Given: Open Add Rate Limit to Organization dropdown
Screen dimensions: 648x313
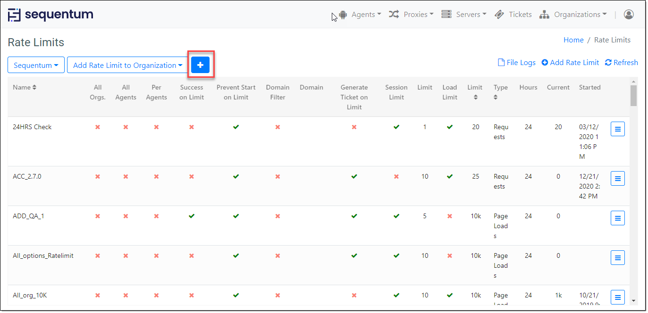Looking at the screenshot, I should point(127,65).
